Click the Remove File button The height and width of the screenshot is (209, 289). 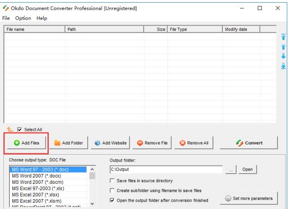point(152,143)
